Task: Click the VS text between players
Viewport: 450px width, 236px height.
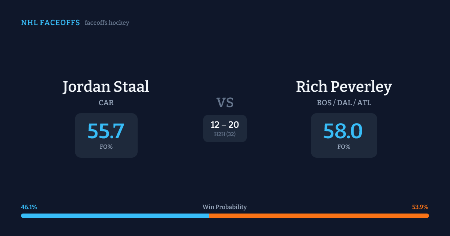Action: click(x=225, y=103)
